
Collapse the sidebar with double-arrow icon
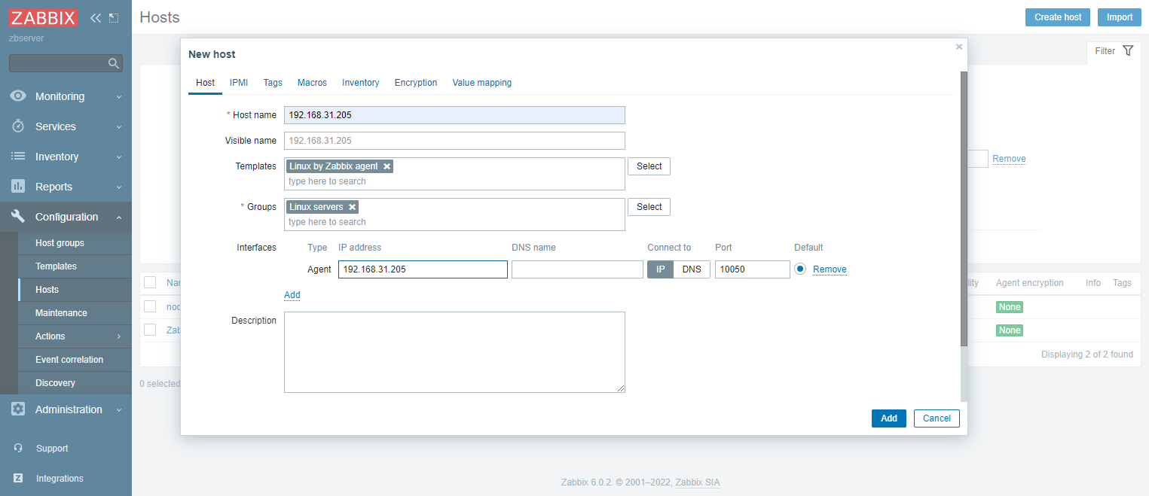click(x=96, y=18)
